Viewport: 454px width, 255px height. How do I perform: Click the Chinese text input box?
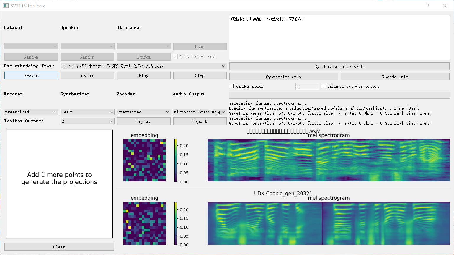pyautogui.click(x=339, y=38)
